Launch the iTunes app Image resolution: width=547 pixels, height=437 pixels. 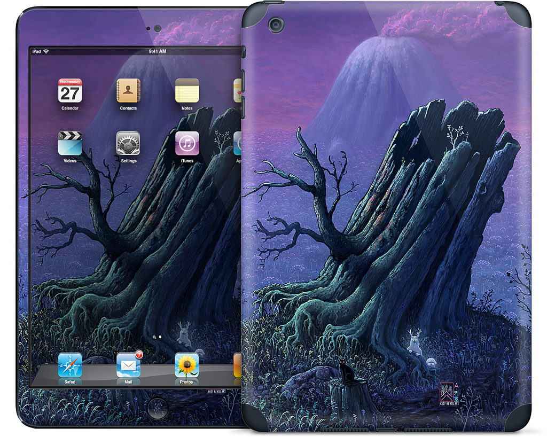click(187, 143)
